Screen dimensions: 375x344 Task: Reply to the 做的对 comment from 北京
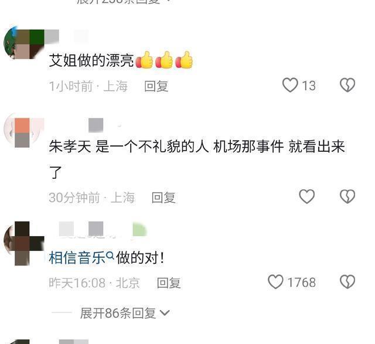click(169, 282)
